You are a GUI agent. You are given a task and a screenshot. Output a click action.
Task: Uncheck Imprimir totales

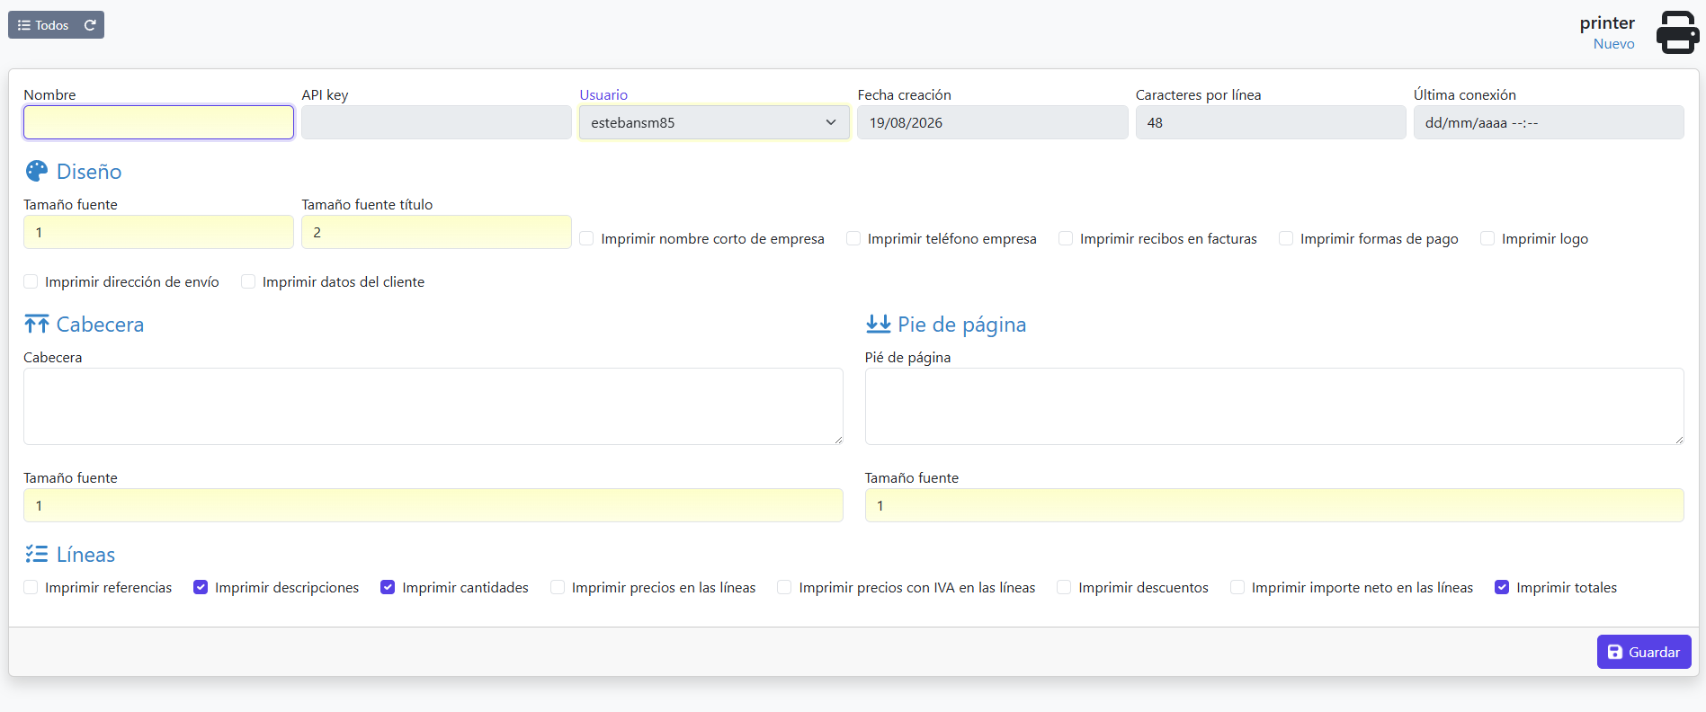pos(1502,587)
